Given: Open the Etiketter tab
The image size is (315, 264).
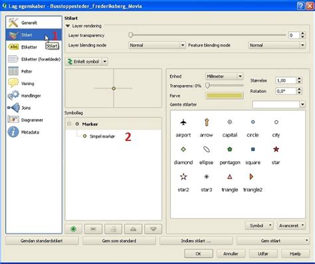Looking at the screenshot, I should 34,47.
